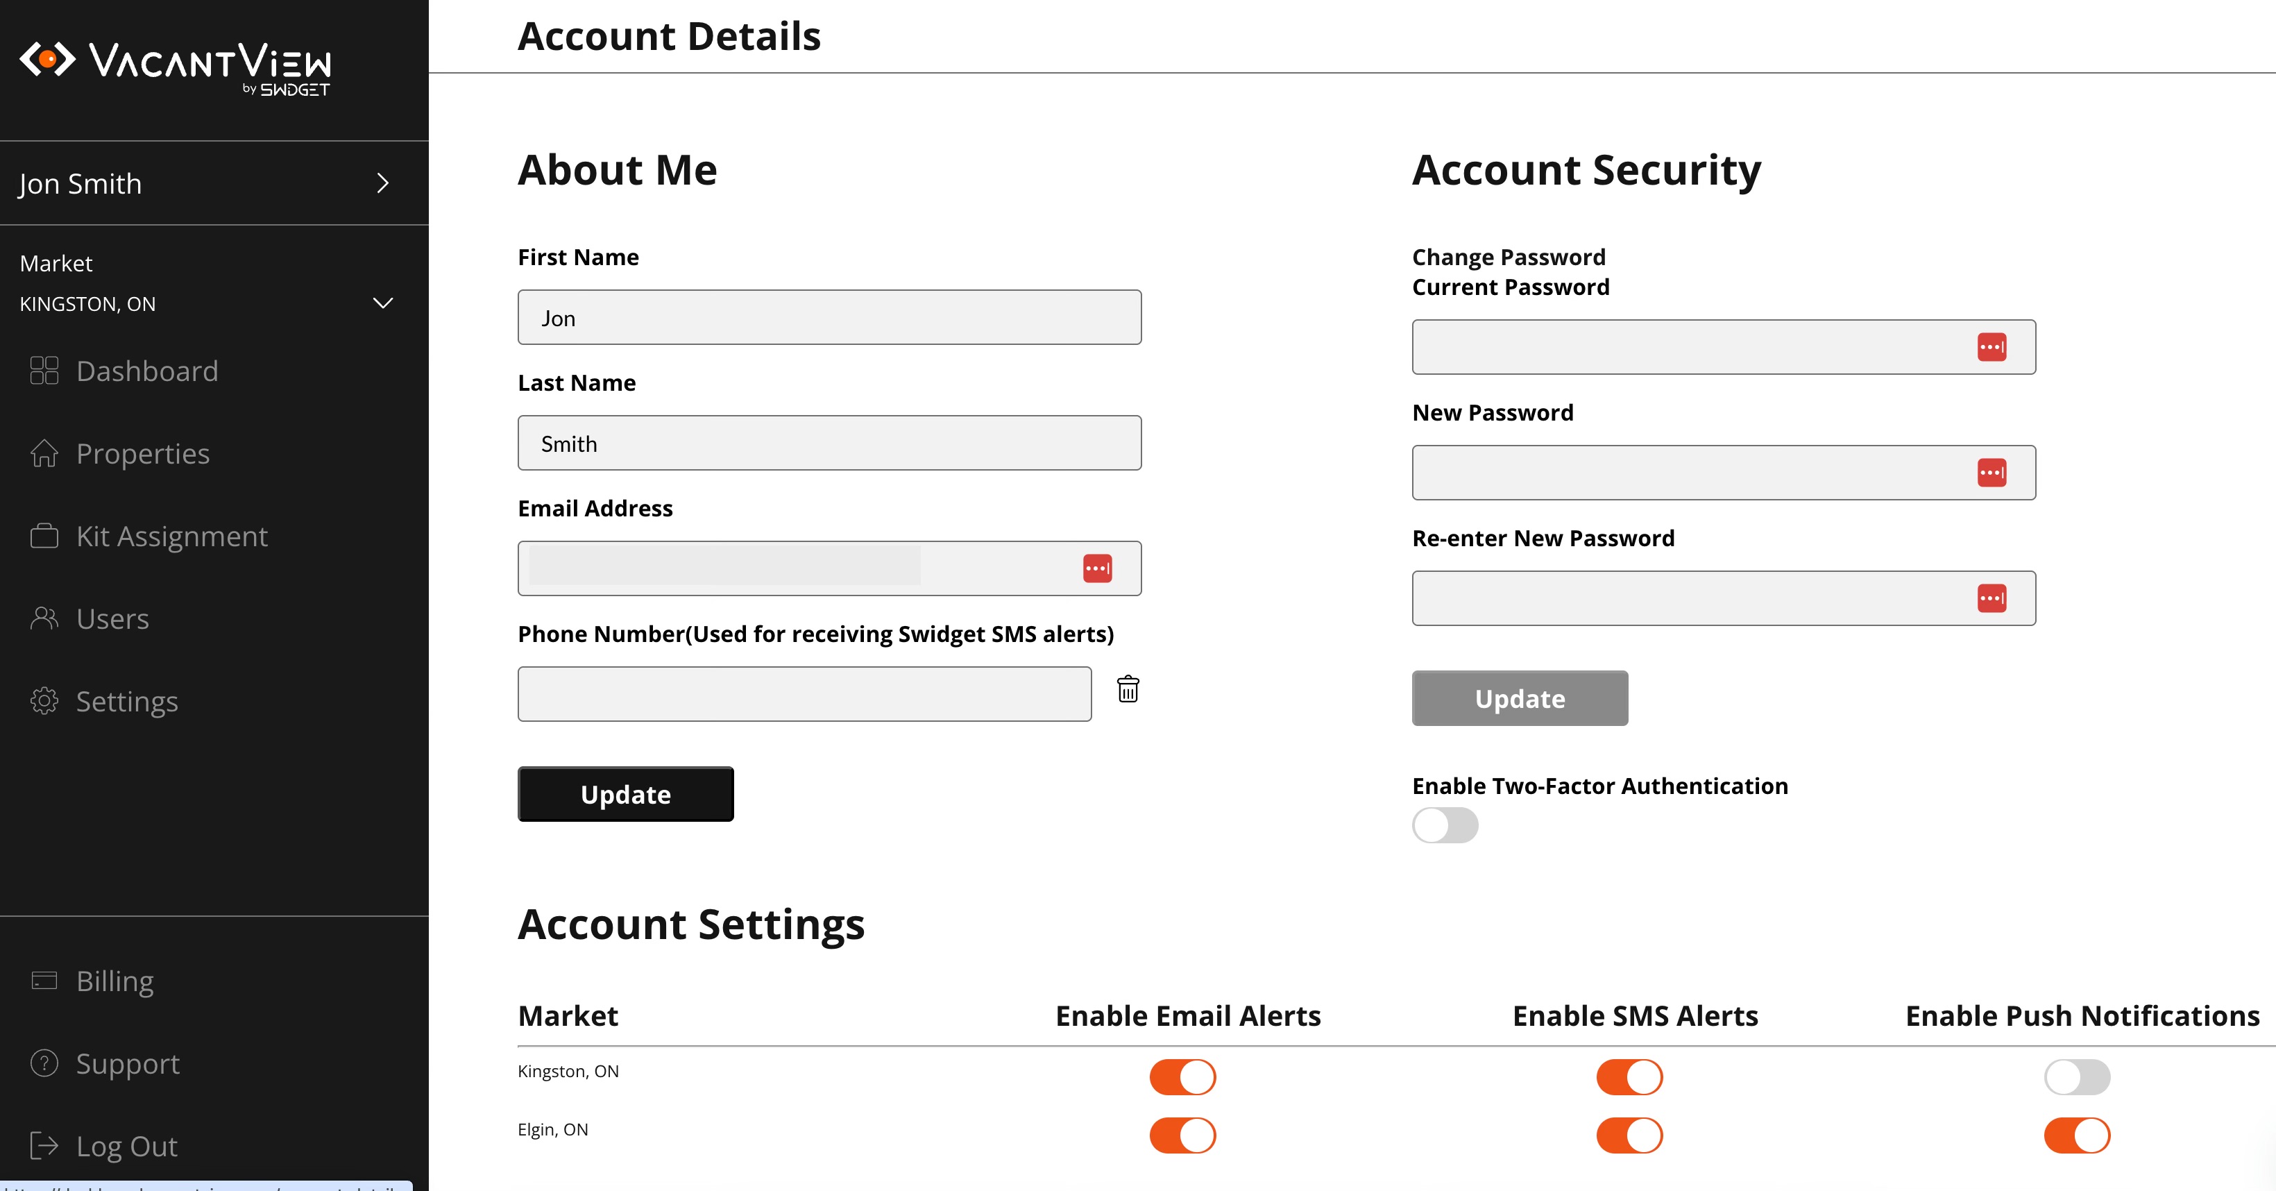Turn on Kingston push notifications toggle
The width and height of the screenshot is (2276, 1191).
(x=2076, y=1077)
